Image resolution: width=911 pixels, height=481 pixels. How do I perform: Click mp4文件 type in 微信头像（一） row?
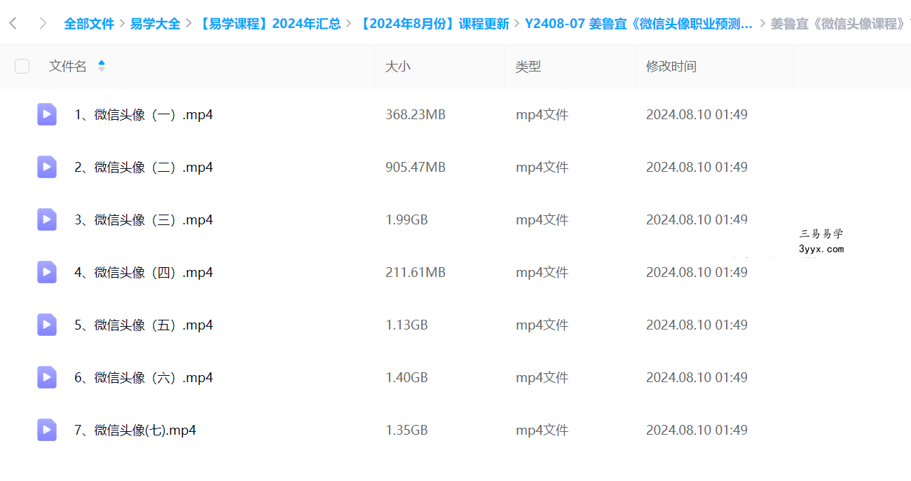[542, 114]
